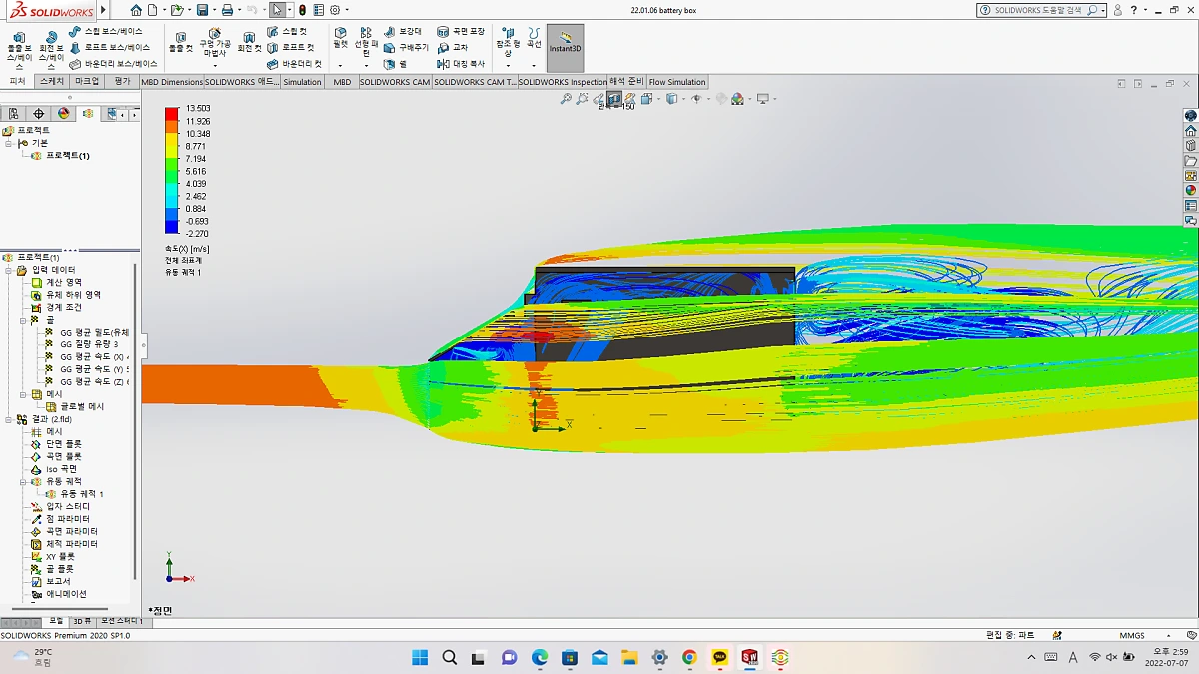Collapse the 유동 궤적 tree node
The image size is (1199, 674).
[x=22, y=481]
